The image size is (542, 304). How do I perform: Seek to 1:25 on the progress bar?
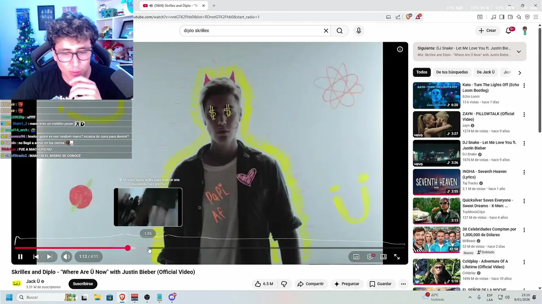[148, 248]
